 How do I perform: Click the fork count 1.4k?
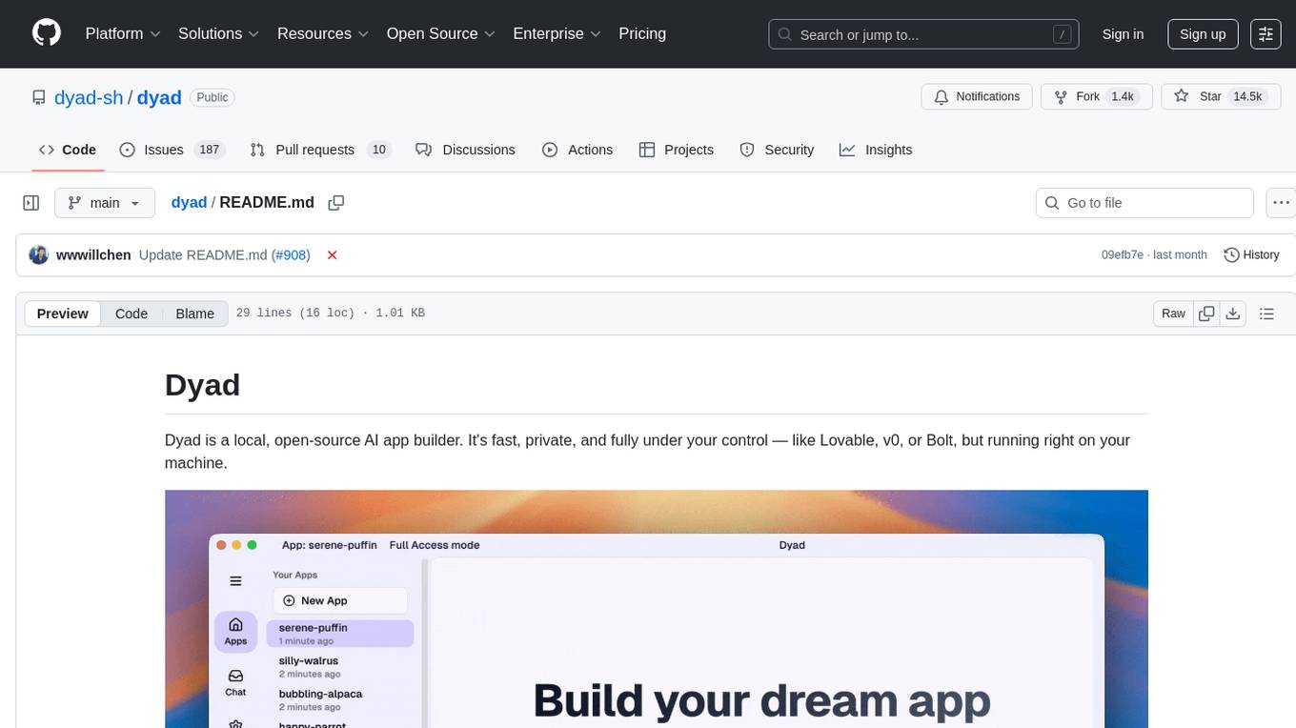(1123, 96)
